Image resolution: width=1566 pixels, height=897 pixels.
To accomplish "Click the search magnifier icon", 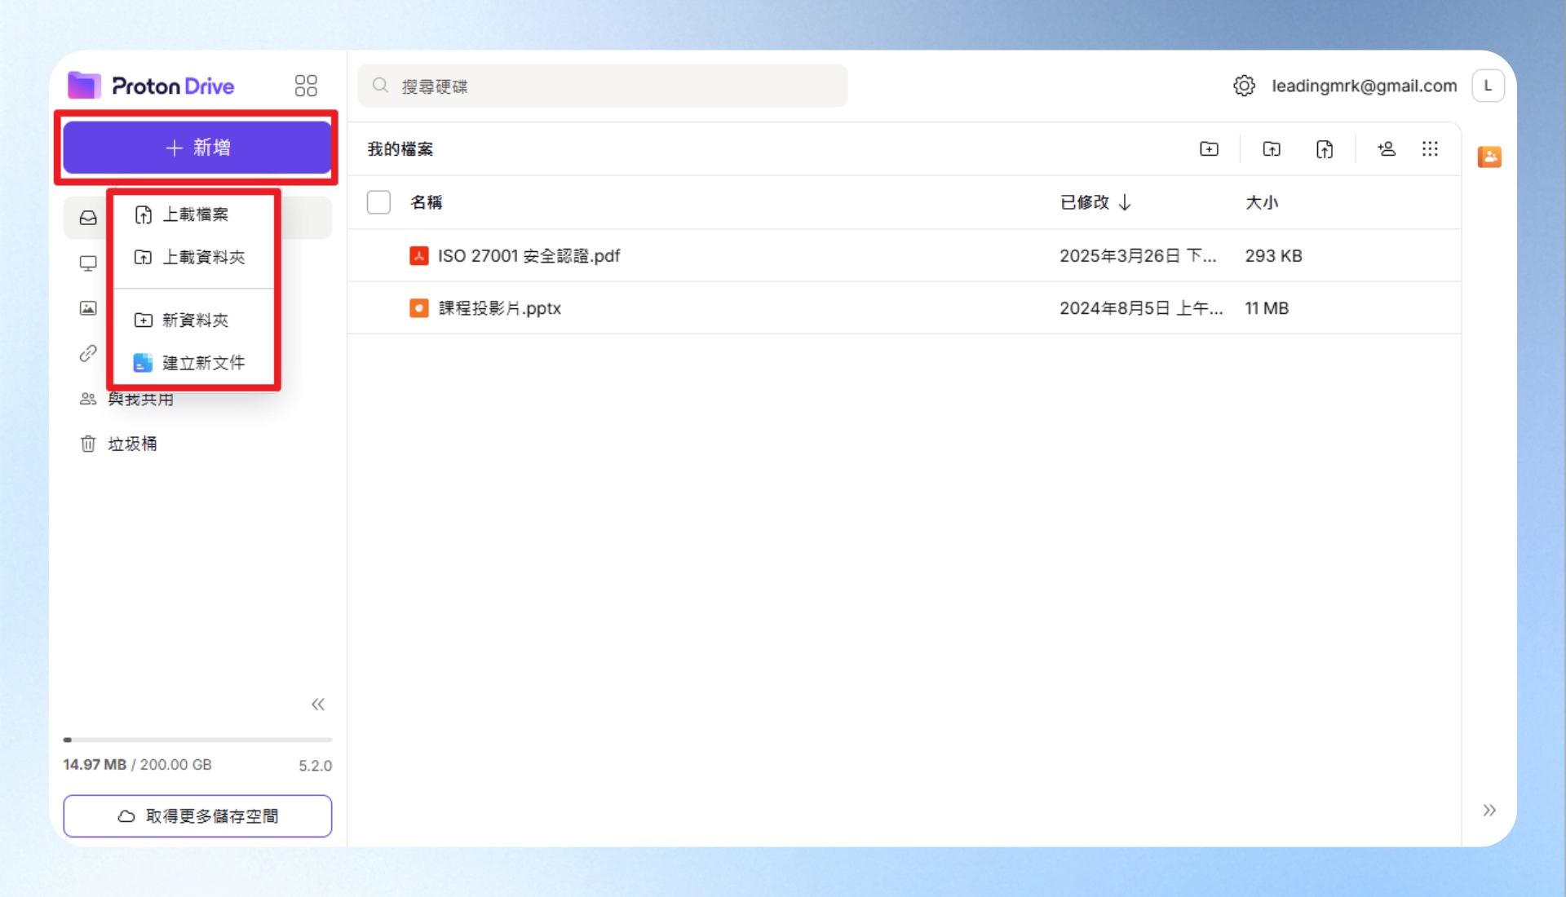I will click(380, 86).
